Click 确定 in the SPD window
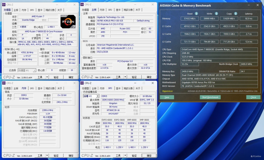This screenshot has width=264, height=160. pyautogui.click(x=149, y=156)
